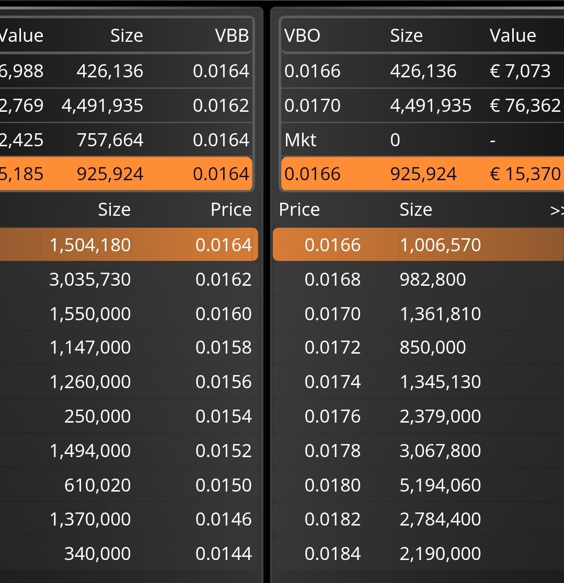This screenshot has width=564, height=583.
Task: Select the VBO column header
Action: (x=302, y=36)
